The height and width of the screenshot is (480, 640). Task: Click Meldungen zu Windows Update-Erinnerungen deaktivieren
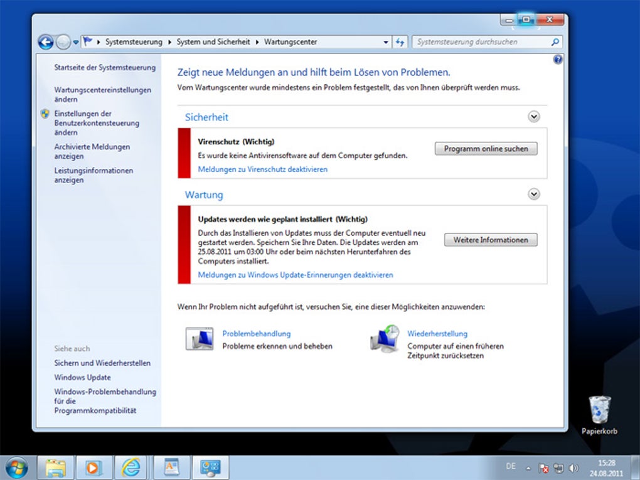296,275
